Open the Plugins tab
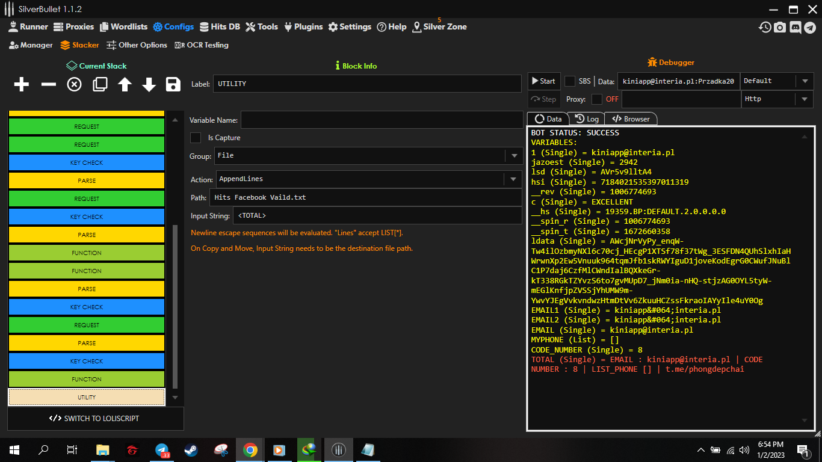Screen dimensions: 822x462 [303, 26]
